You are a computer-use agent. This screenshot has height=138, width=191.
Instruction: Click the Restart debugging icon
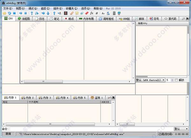pyautogui.click(x=10, y=13)
